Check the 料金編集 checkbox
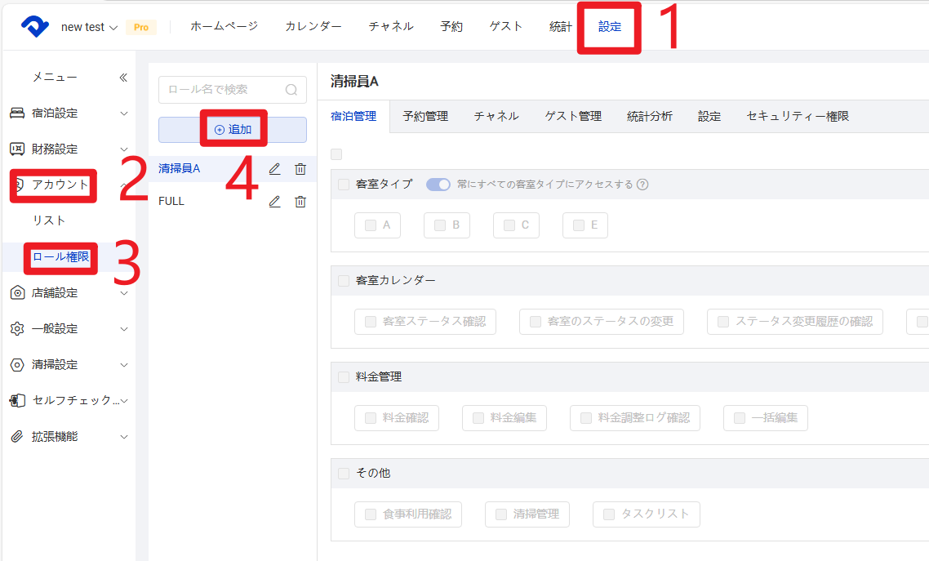Viewport: 929px width, 561px height. [x=478, y=418]
